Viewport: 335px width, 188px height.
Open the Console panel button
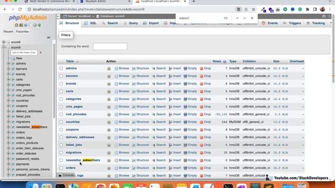coord(66,175)
